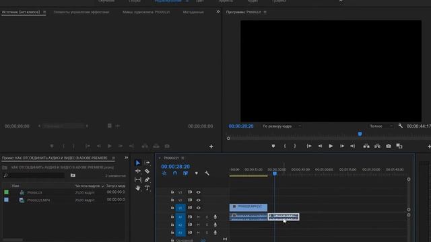The height and width of the screenshot is (242, 431).
Task: Mute audio track A1
Action: (198, 217)
